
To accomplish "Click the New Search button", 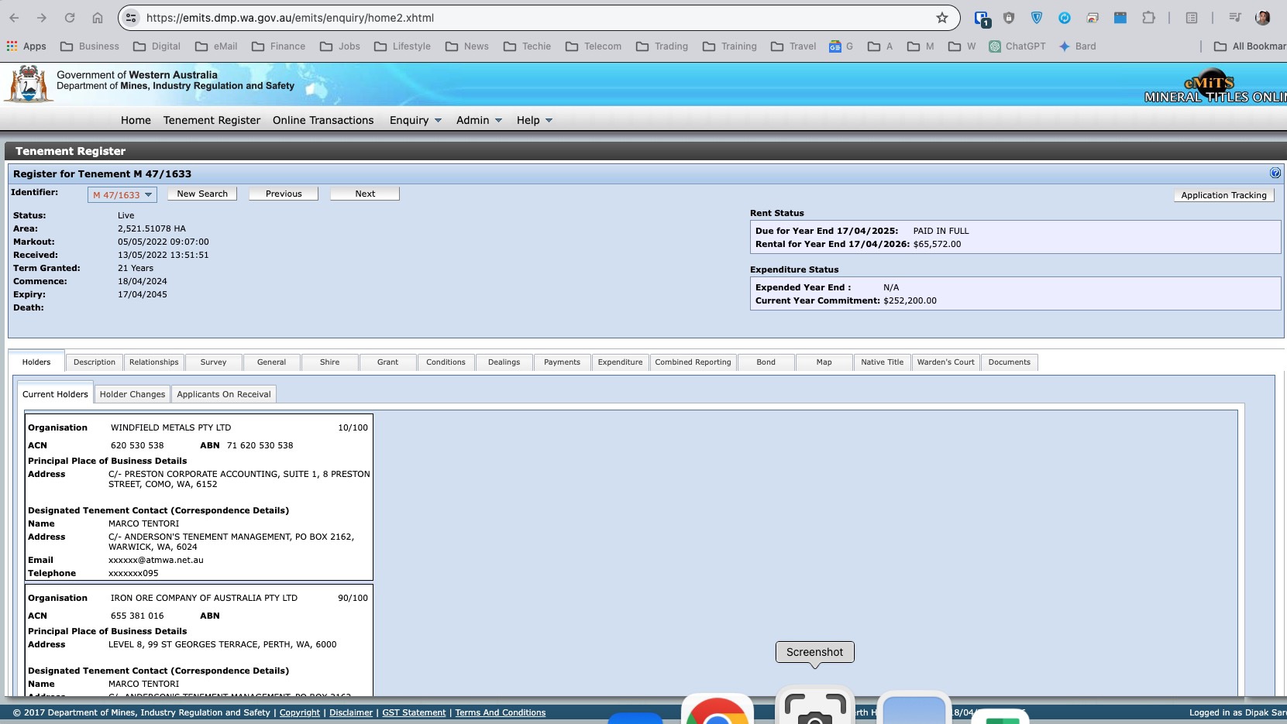I will (202, 194).
